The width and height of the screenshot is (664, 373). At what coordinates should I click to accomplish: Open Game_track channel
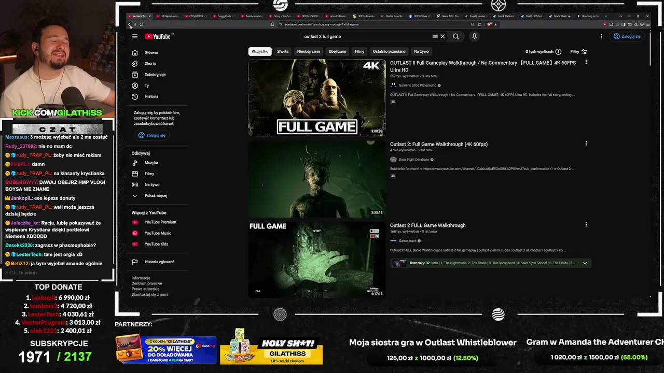(407, 241)
